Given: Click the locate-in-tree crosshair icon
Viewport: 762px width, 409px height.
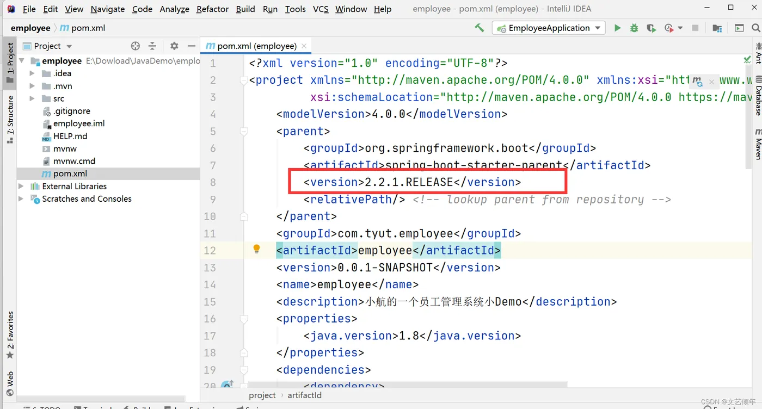Looking at the screenshot, I should coord(136,46).
